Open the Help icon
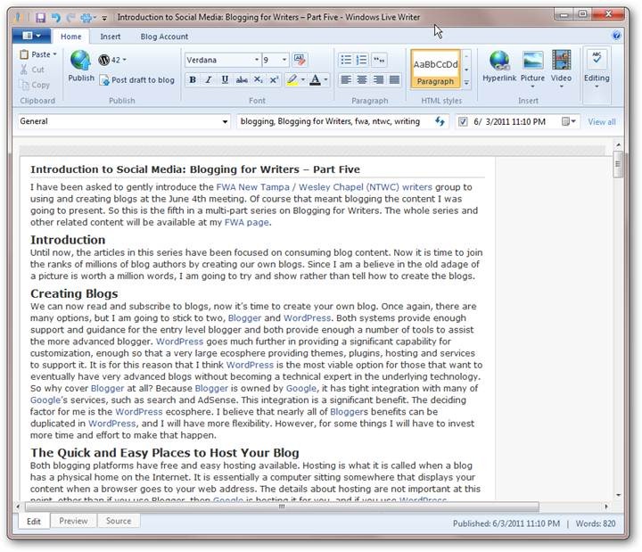The width and height of the screenshot is (642, 552). 616,37
